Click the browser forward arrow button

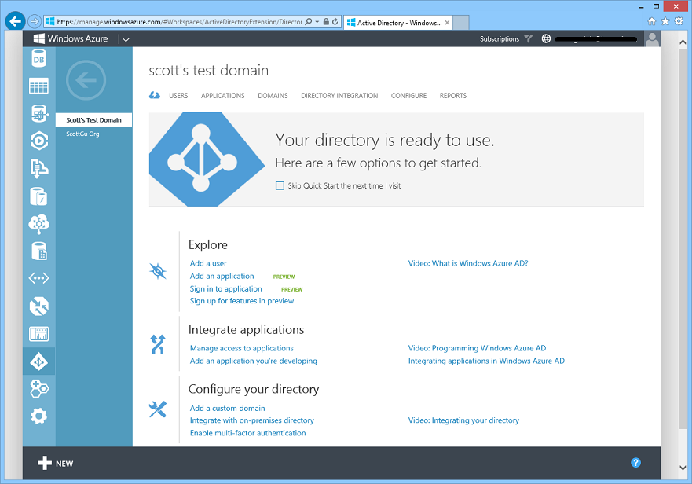[x=35, y=21]
